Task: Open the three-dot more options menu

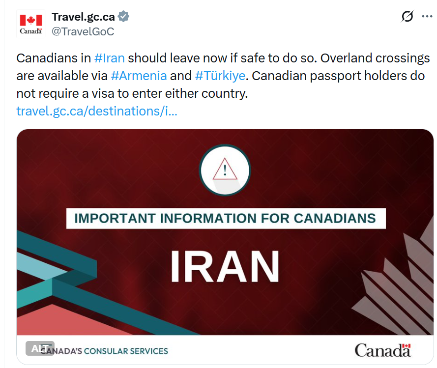Action: (x=427, y=17)
